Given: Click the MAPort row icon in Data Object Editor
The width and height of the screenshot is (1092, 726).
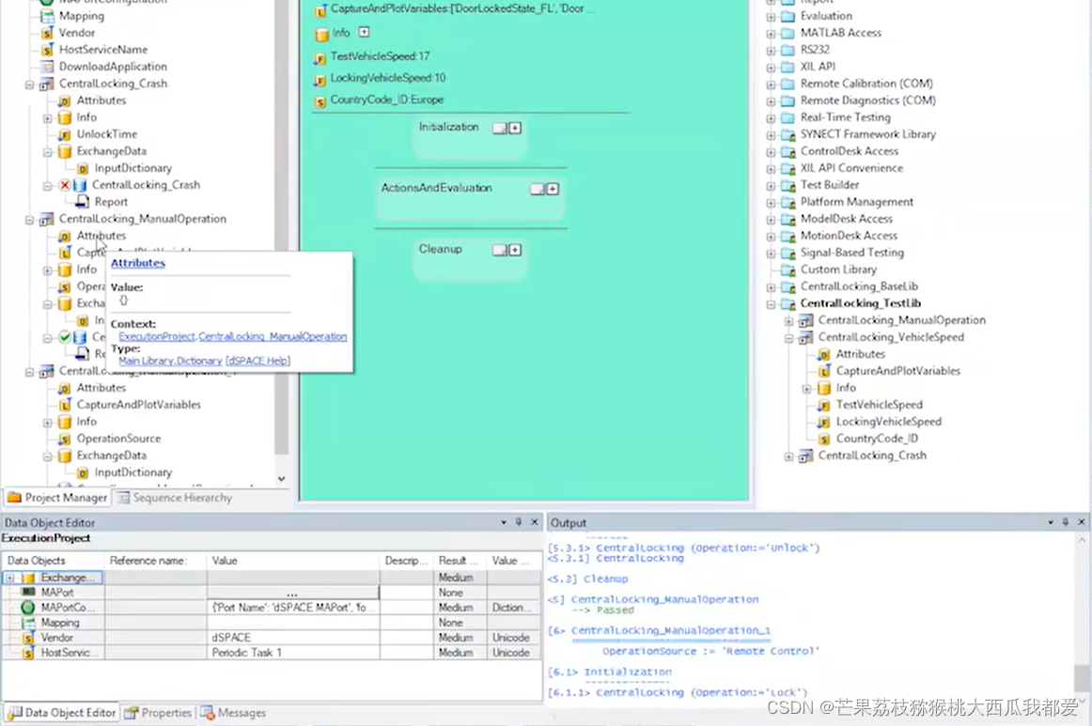Looking at the screenshot, I should [28, 593].
